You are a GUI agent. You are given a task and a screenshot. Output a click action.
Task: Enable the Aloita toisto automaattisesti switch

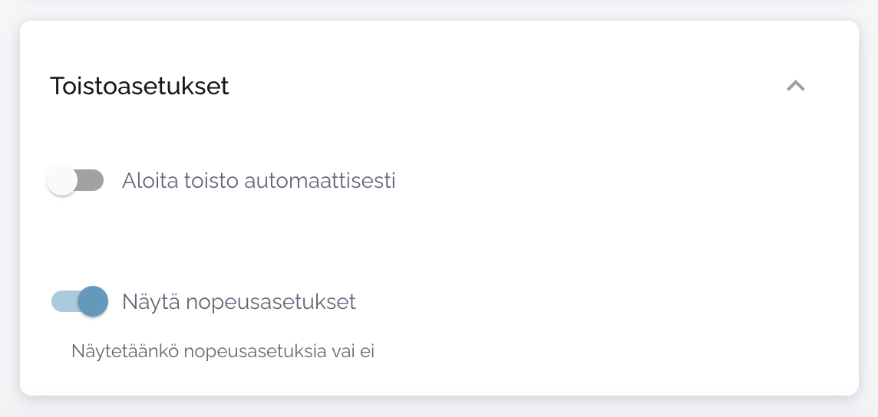(75, 181)
